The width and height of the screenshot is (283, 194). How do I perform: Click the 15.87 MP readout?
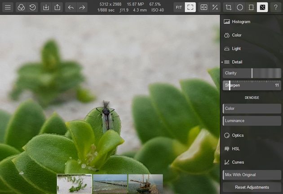pyautogui.click(x=135, y=4)
